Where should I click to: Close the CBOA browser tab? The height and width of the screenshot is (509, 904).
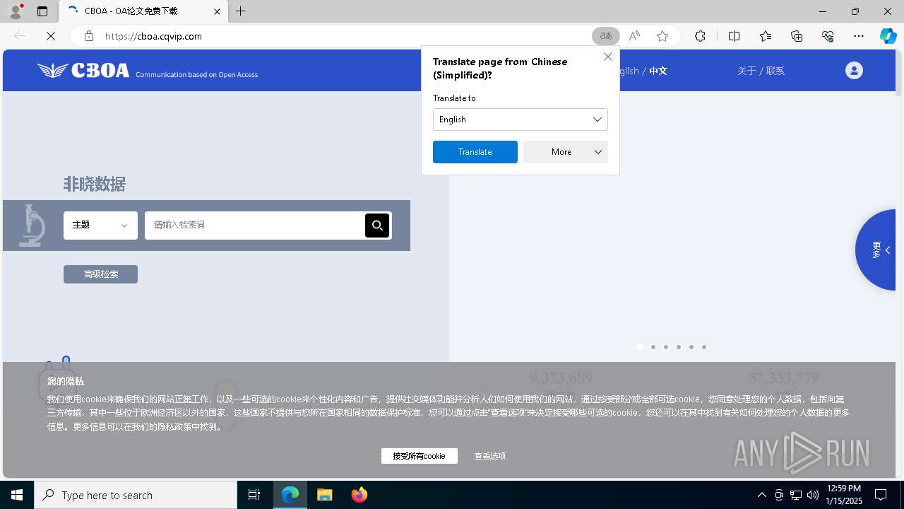tap(217, 11)
